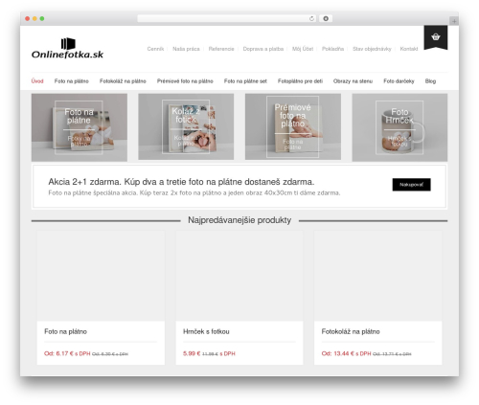Open Doprava a platba page
The width and height of the screenshot is (479, 405).
[x=263, y=49]
